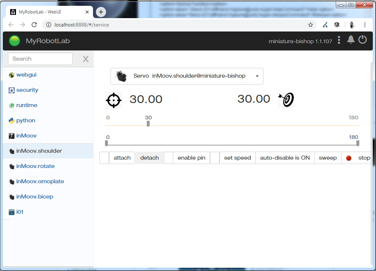Viewport: 376px width, 271px height.
Task: Click the set speed button
Action: tap(237, 158)
